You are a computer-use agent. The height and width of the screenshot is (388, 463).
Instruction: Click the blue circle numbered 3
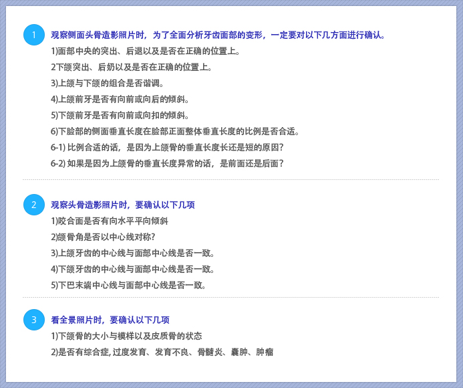(x=34, y=320)
